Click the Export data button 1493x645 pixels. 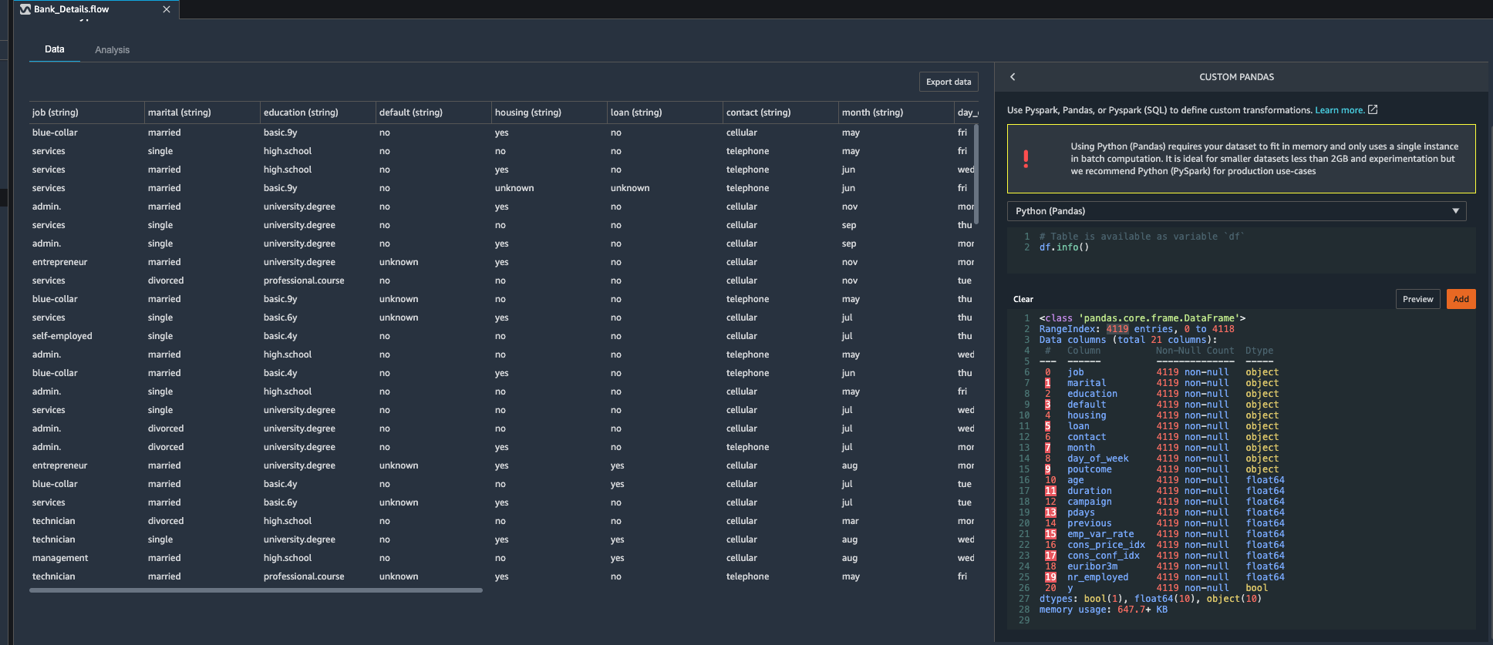point(948,82)
